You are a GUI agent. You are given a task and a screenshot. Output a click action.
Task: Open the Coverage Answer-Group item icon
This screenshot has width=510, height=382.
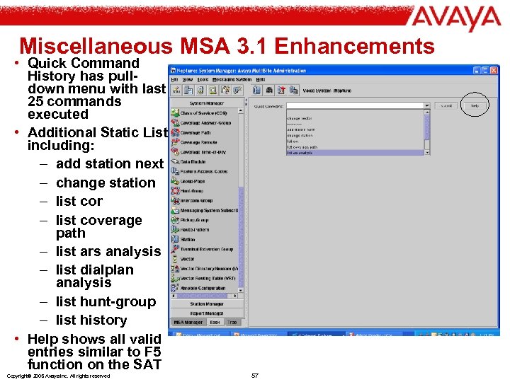coord(176,123)
